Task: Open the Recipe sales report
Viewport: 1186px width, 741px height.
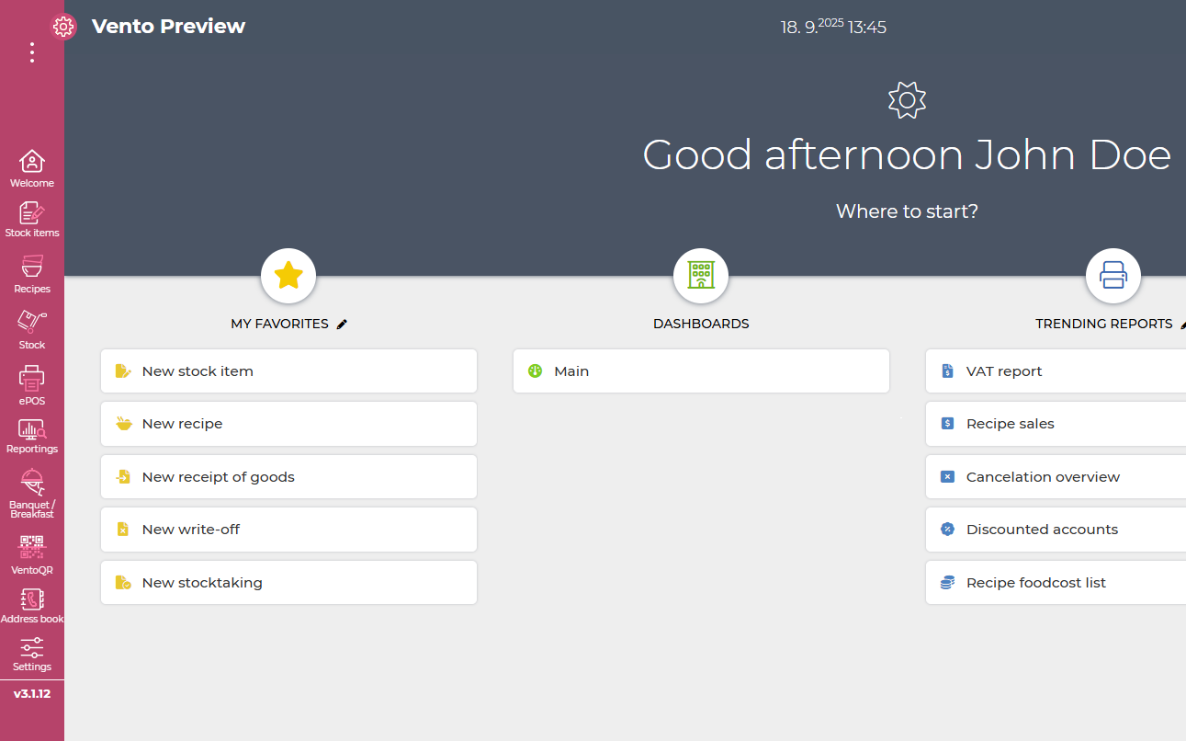Action: pos(1056,424)
